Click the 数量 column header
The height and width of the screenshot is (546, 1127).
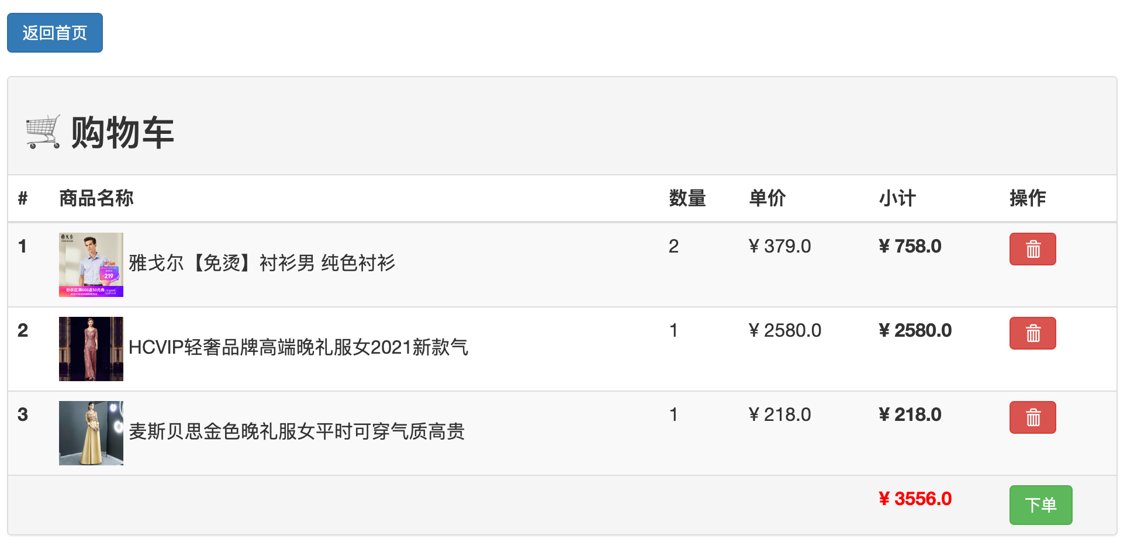click(x=687, y=198)
